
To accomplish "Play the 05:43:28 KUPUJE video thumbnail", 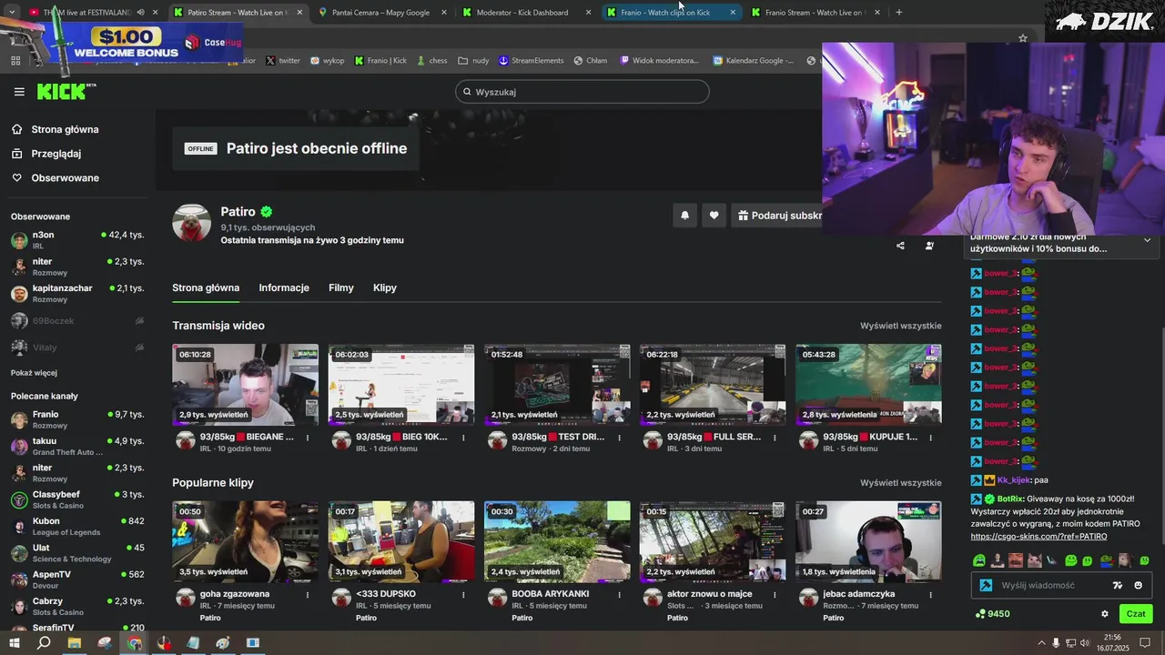I will (868, 385).
